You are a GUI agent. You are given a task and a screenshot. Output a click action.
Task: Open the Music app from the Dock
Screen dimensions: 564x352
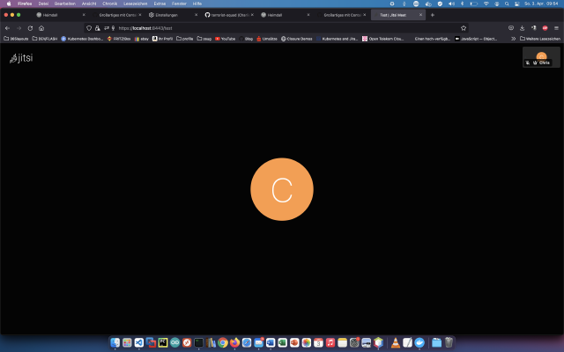click(x=330, y=342)
